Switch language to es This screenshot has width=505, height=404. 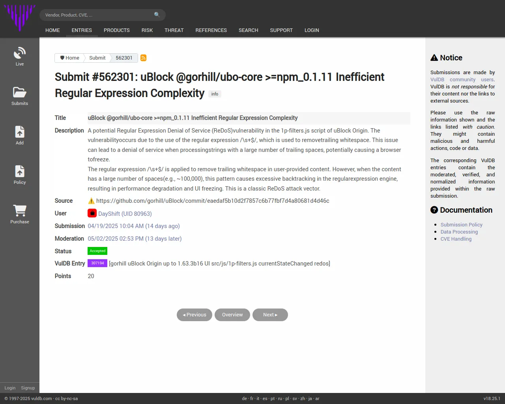(265, 398)
